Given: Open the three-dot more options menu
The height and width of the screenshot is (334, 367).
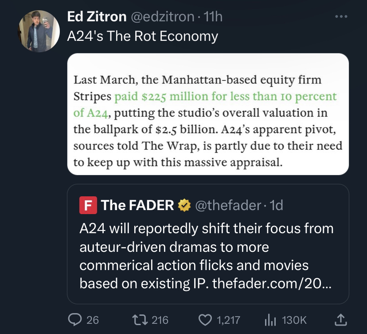Looking at the screenshot, I should 341,16.
